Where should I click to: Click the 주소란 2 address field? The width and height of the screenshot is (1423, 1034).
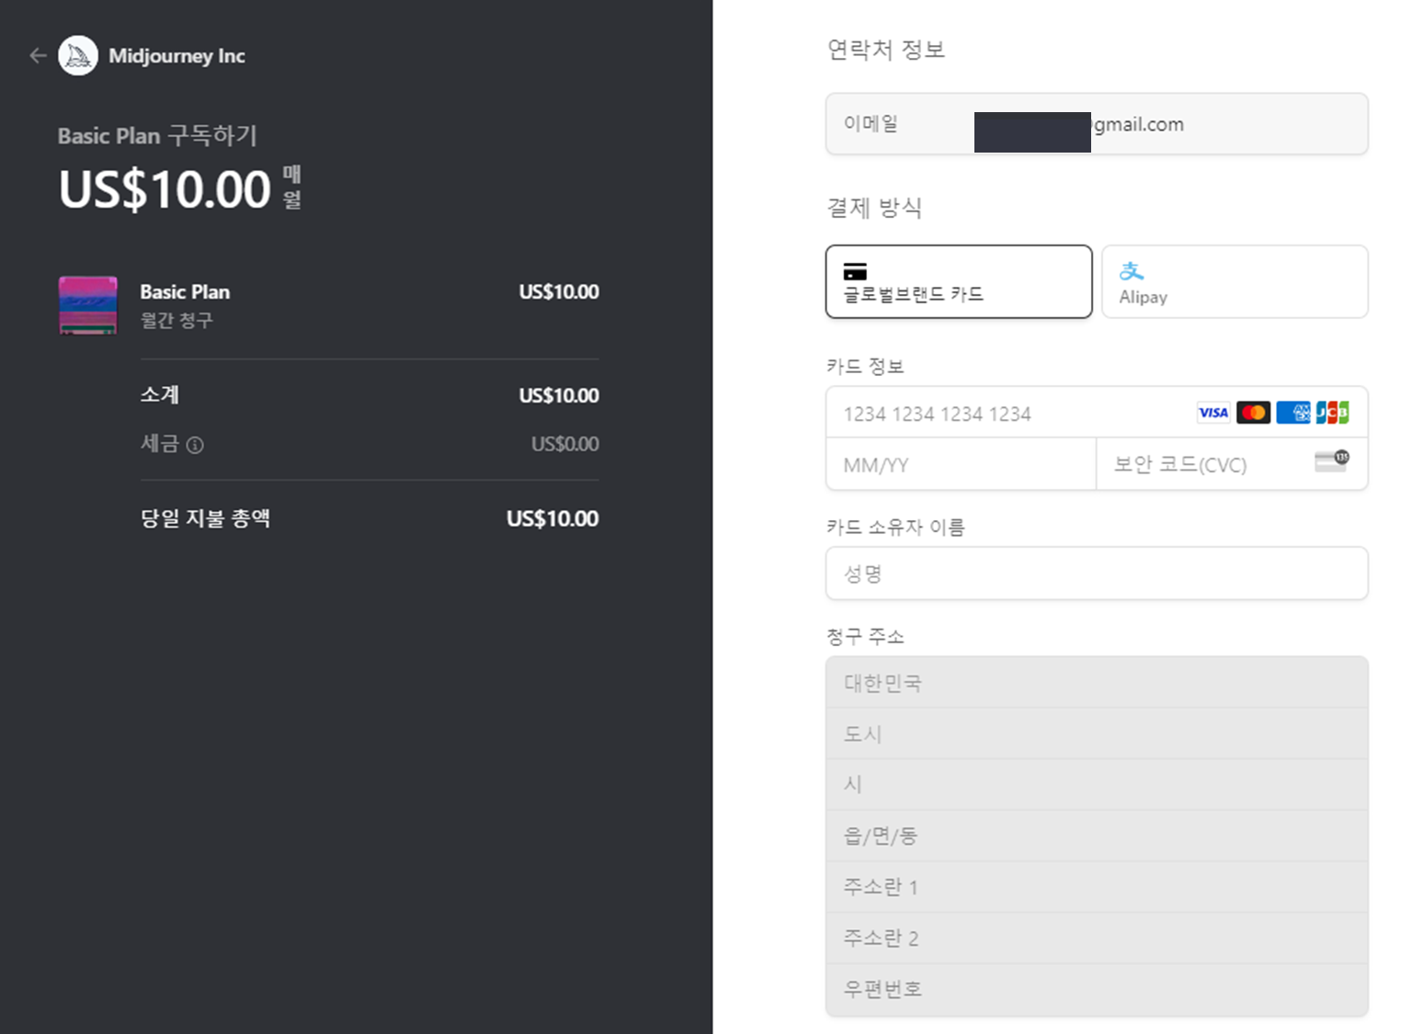1097,938
